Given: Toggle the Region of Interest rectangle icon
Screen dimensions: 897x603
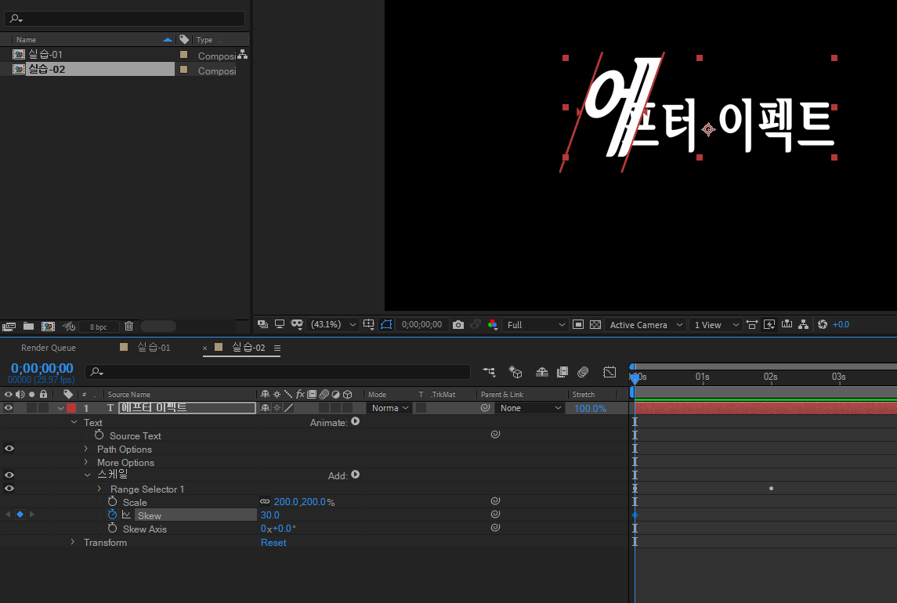Looking at the screenshot, I should coord(578,324).
